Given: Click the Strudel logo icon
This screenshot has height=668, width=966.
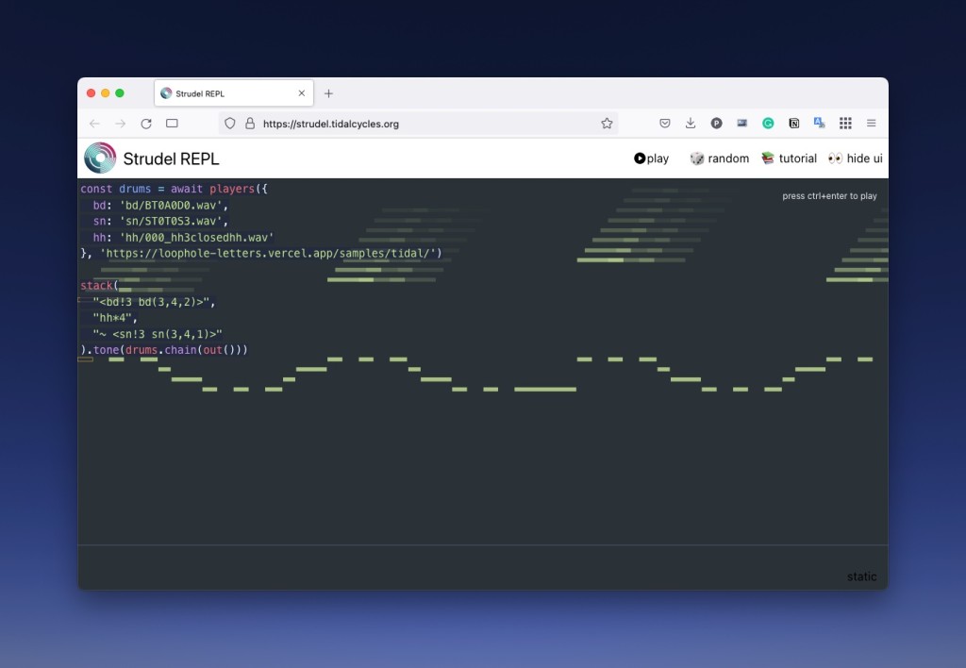Looking at the screenshot, I should [x=100, y=159].
